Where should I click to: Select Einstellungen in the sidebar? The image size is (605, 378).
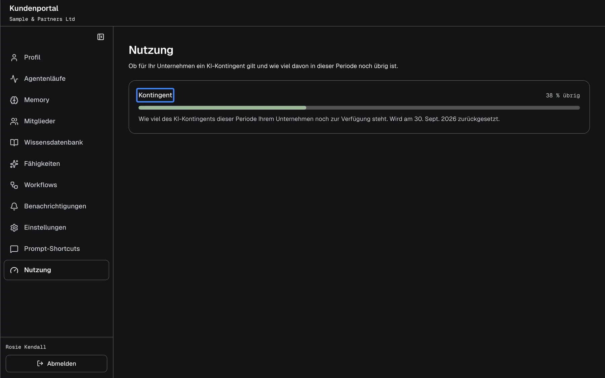(x=56, y=227)
